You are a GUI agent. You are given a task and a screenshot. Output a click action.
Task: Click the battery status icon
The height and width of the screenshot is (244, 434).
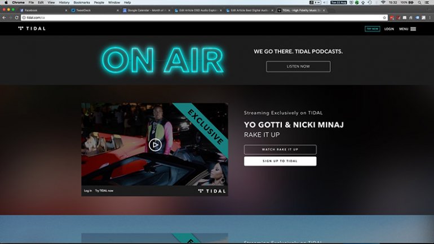coord(411,2)
